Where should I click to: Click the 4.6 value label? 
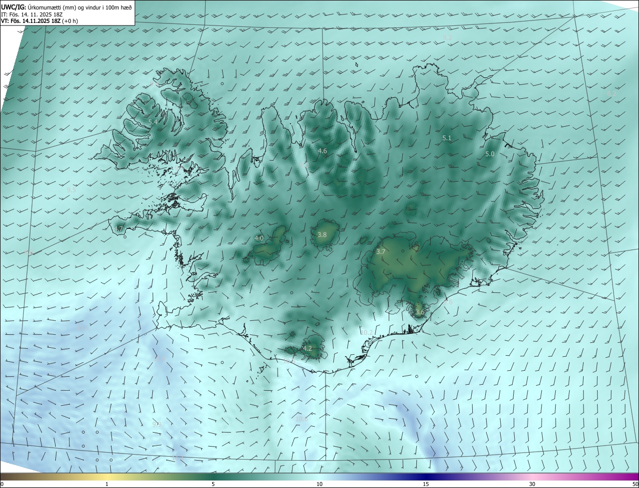tap(322, 151)
